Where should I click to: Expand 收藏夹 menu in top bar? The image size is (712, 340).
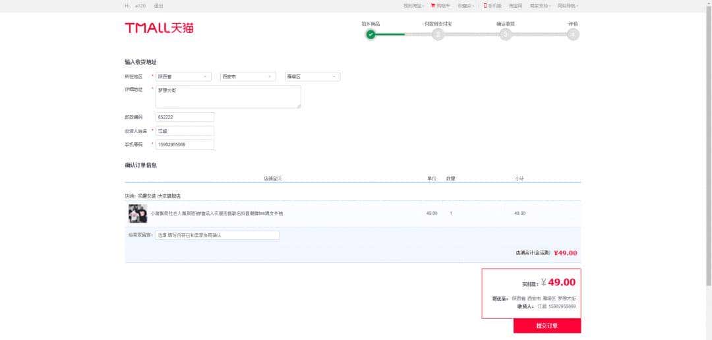(x=466, y=6)
